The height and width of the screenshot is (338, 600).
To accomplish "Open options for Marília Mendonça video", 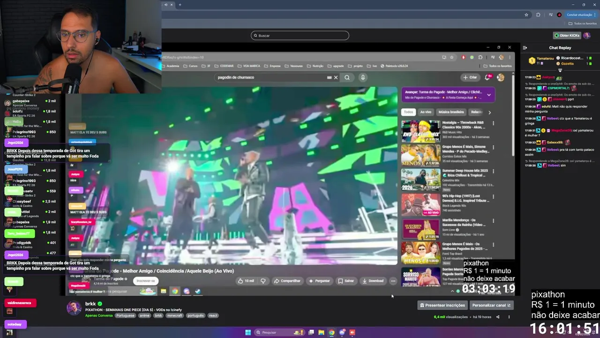I will pos(493,220).
